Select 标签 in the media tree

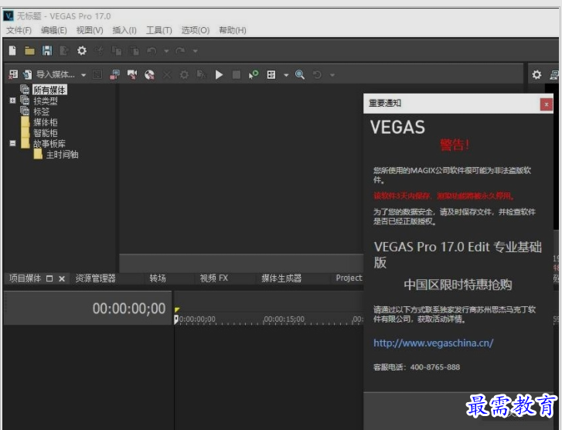(x=42, y=111)
